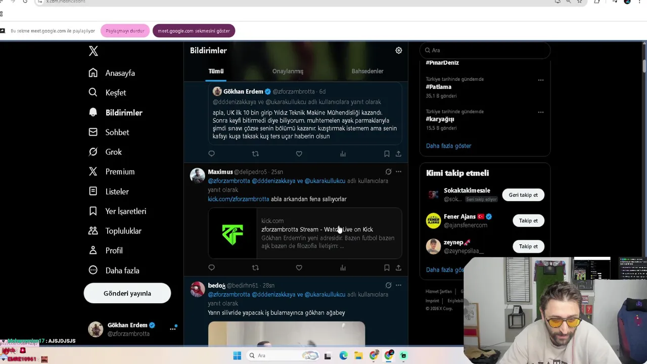Share the Maximus post
The image size is (647, 364).
[398, 267]
